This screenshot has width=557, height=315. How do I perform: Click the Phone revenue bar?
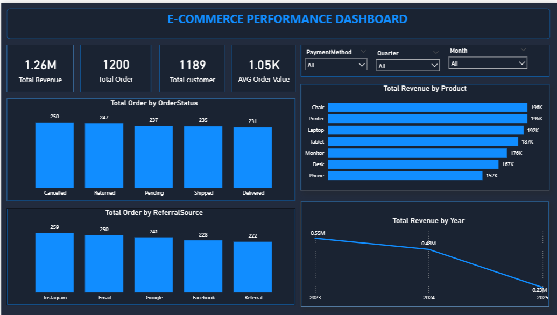coord(405,176)
